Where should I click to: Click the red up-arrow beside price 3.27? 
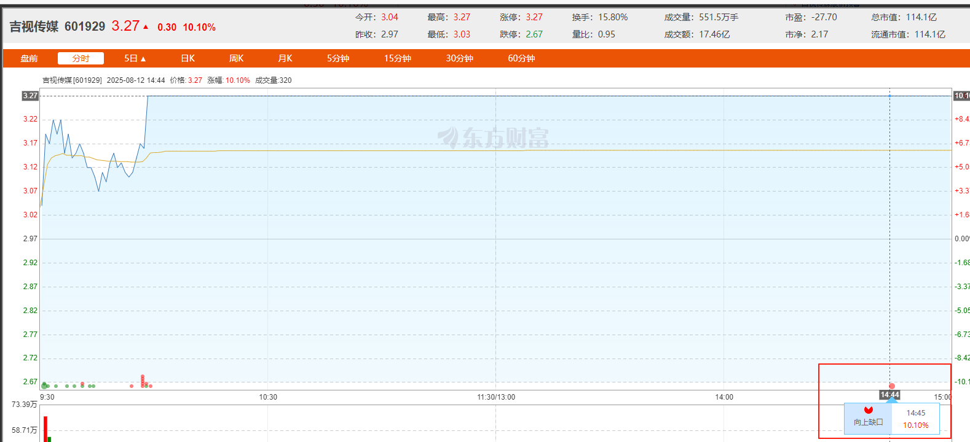coord(146,27)
